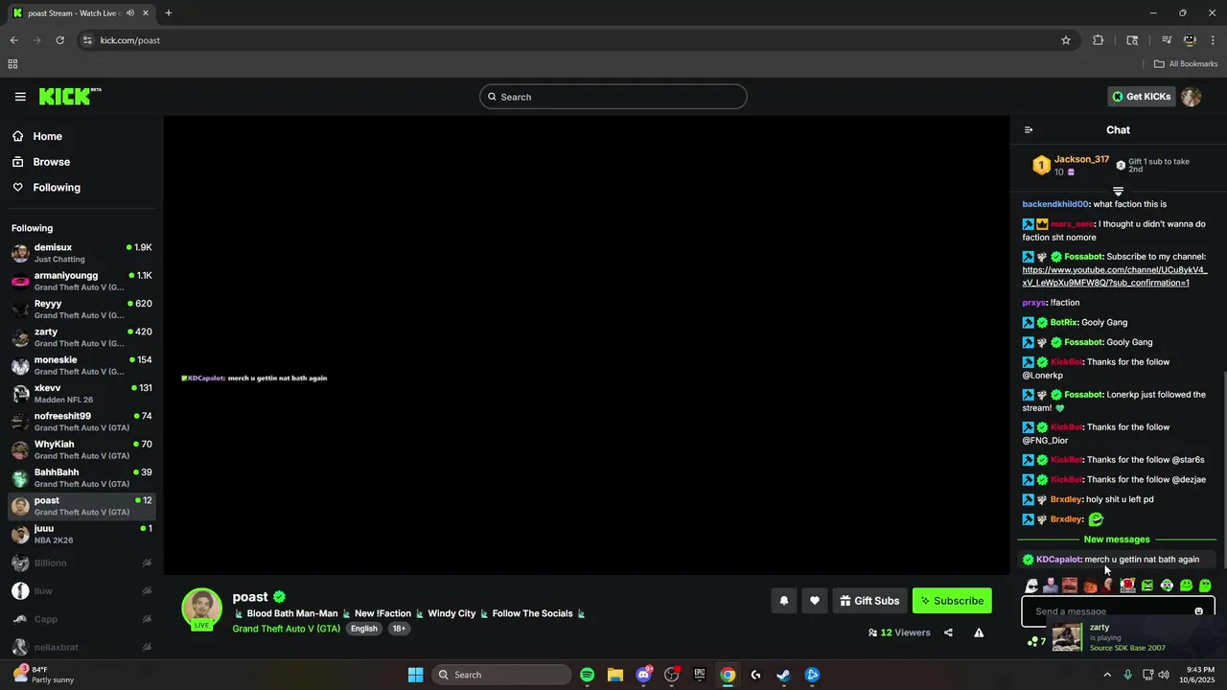The width and height of the screenshot is (1227, 690).
Task: Report the stream warning icon
Action: (979, 632)
